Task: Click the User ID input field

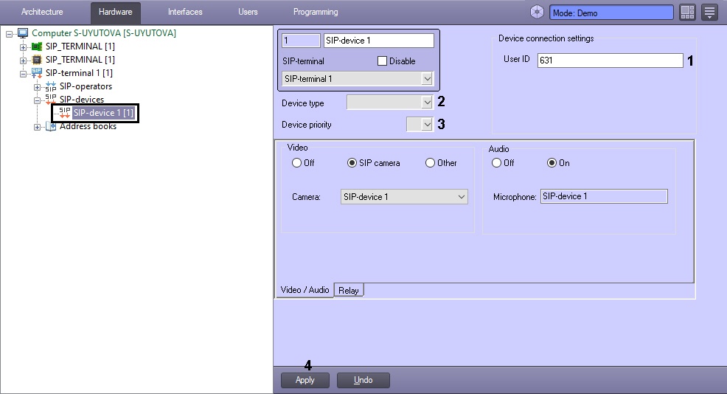Action: [610, 61]
